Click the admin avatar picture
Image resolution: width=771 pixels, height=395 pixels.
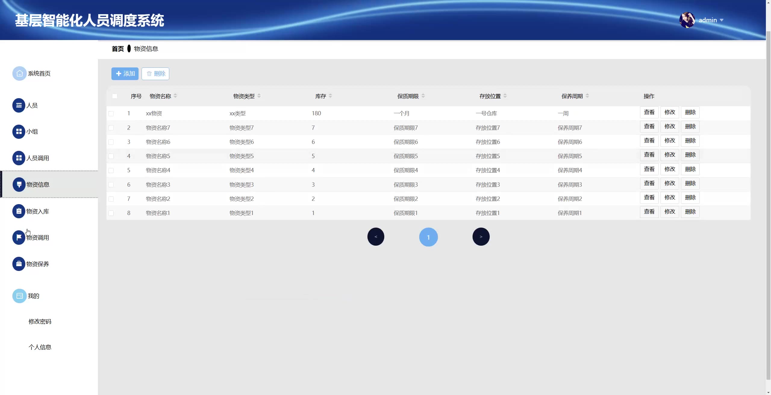click(x=687, y=20)
